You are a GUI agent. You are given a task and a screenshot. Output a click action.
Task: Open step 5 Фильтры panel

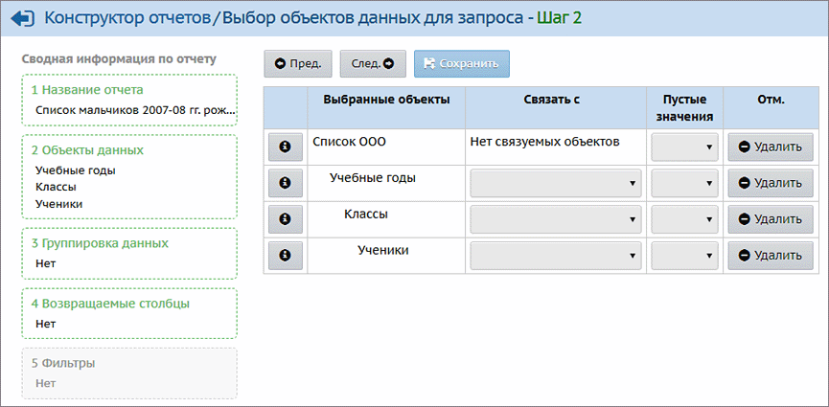click(x=129, y=373)
